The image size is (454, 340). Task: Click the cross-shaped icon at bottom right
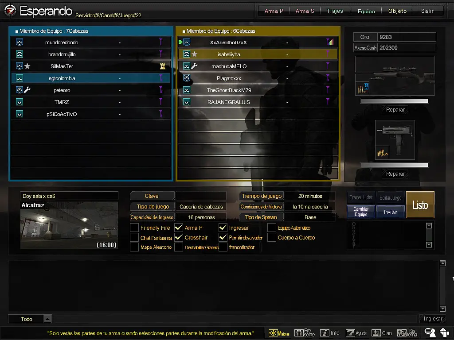[x=444, y=332]
